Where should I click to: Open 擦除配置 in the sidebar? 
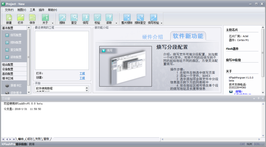[14, 43]
